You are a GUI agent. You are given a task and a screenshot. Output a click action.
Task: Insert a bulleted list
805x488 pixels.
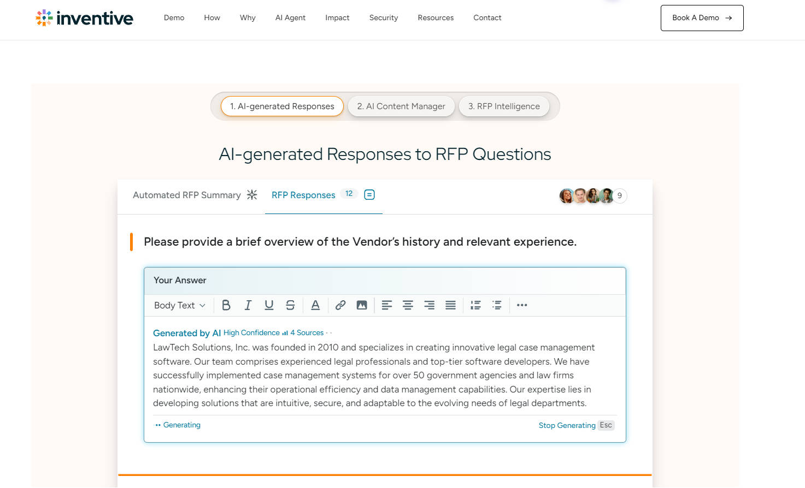coord(476,305)
